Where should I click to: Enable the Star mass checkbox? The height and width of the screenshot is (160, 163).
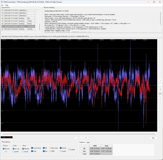pyautogui.click(x=50, y=148)
